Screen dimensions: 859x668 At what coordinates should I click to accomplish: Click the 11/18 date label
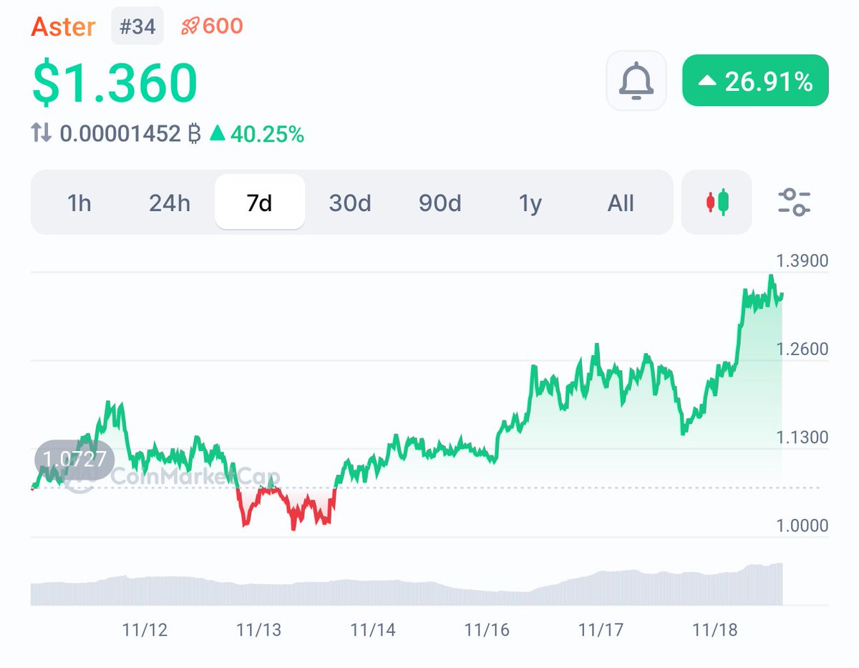[715, 630]
